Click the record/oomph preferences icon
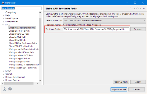This screenshot has height=94, width=147. 10,89
